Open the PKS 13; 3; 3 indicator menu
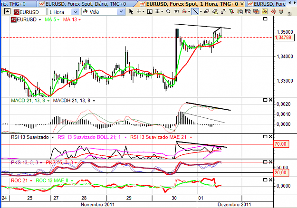 pos(41,163)
